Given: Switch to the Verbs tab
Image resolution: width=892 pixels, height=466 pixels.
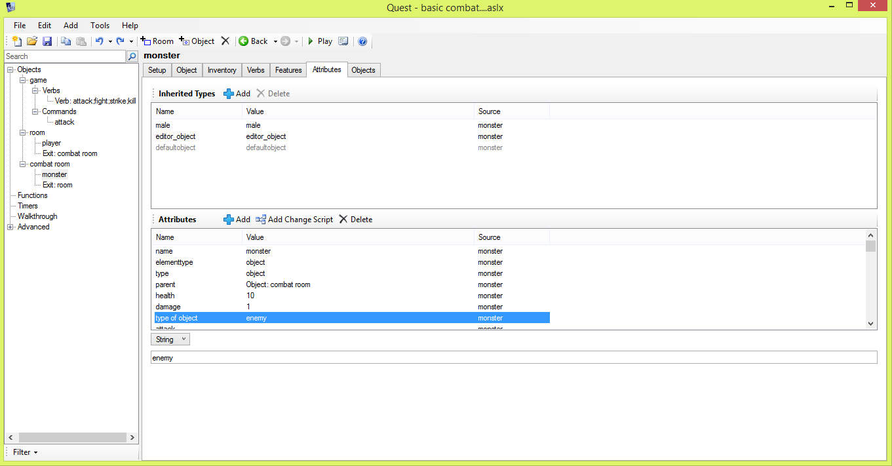Looking at the screenshot, I should point(256,70).
